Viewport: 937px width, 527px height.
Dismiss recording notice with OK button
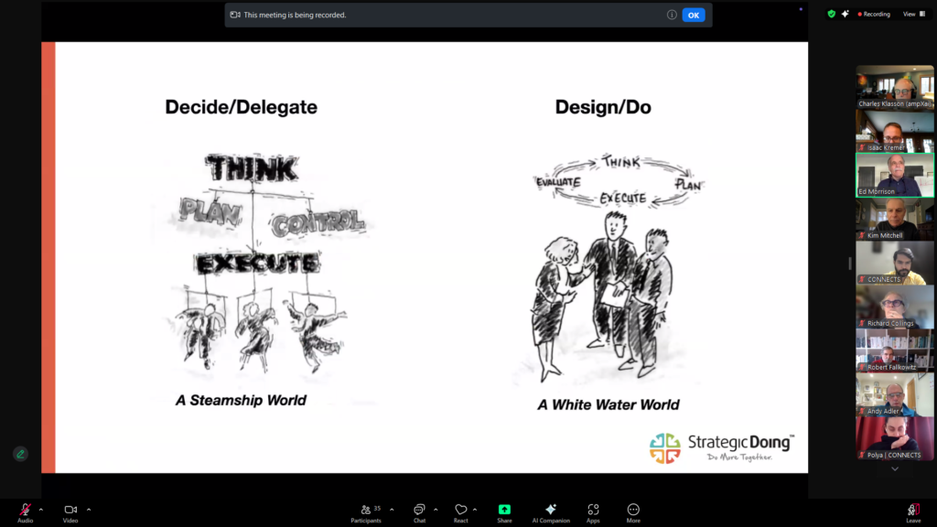694,15
